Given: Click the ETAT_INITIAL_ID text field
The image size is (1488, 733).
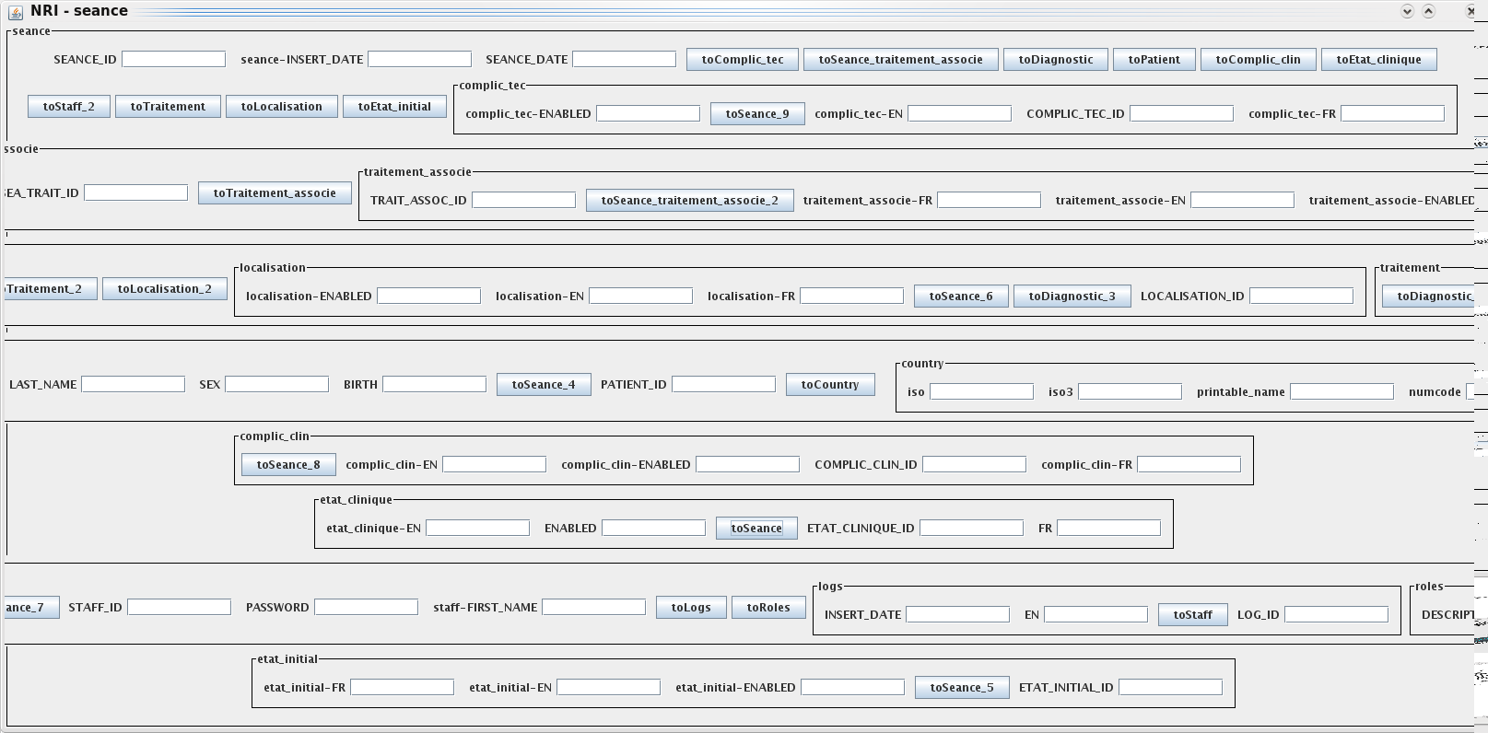Looking at the screenshot, I should pos(1169,688).
